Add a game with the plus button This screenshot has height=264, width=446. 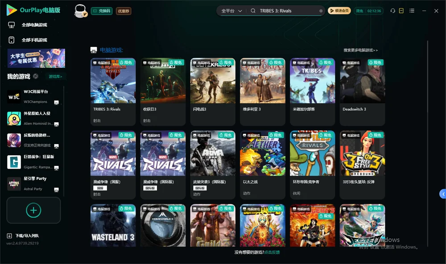[33, 210]
